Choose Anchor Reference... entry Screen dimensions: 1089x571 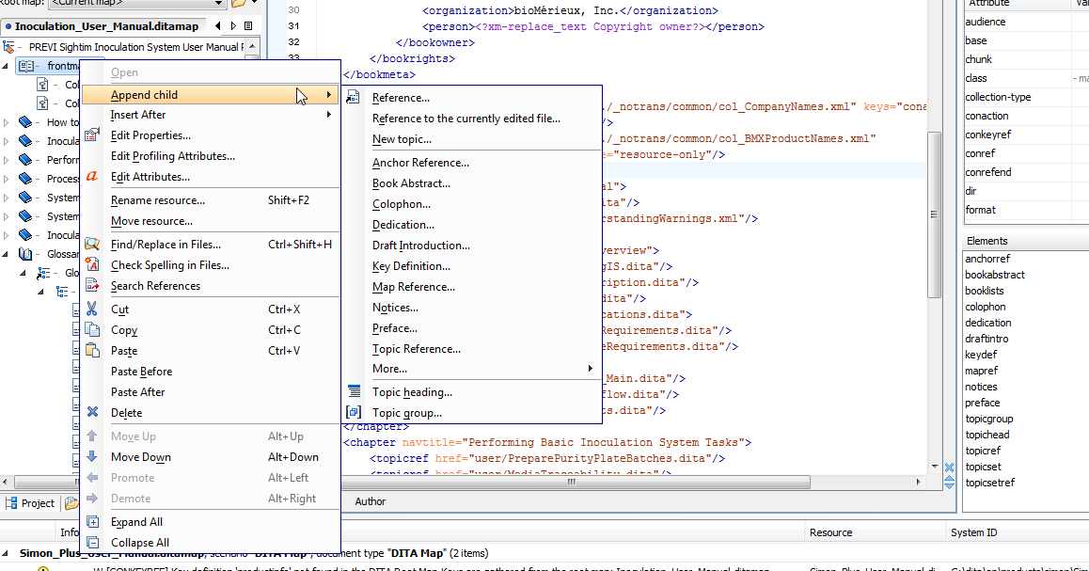pyautogui.click(x=420, y=163)
